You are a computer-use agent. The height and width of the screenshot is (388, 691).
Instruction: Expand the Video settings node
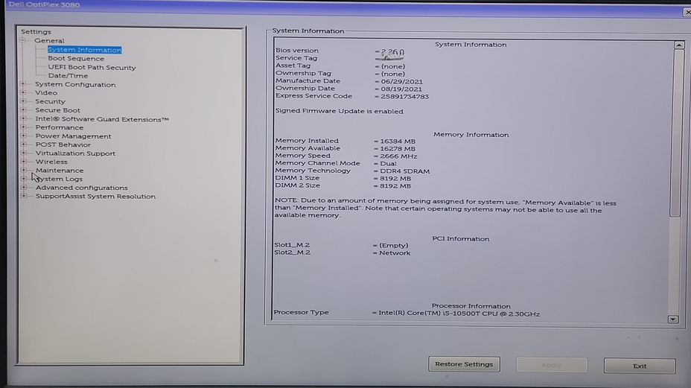point(23,92)
